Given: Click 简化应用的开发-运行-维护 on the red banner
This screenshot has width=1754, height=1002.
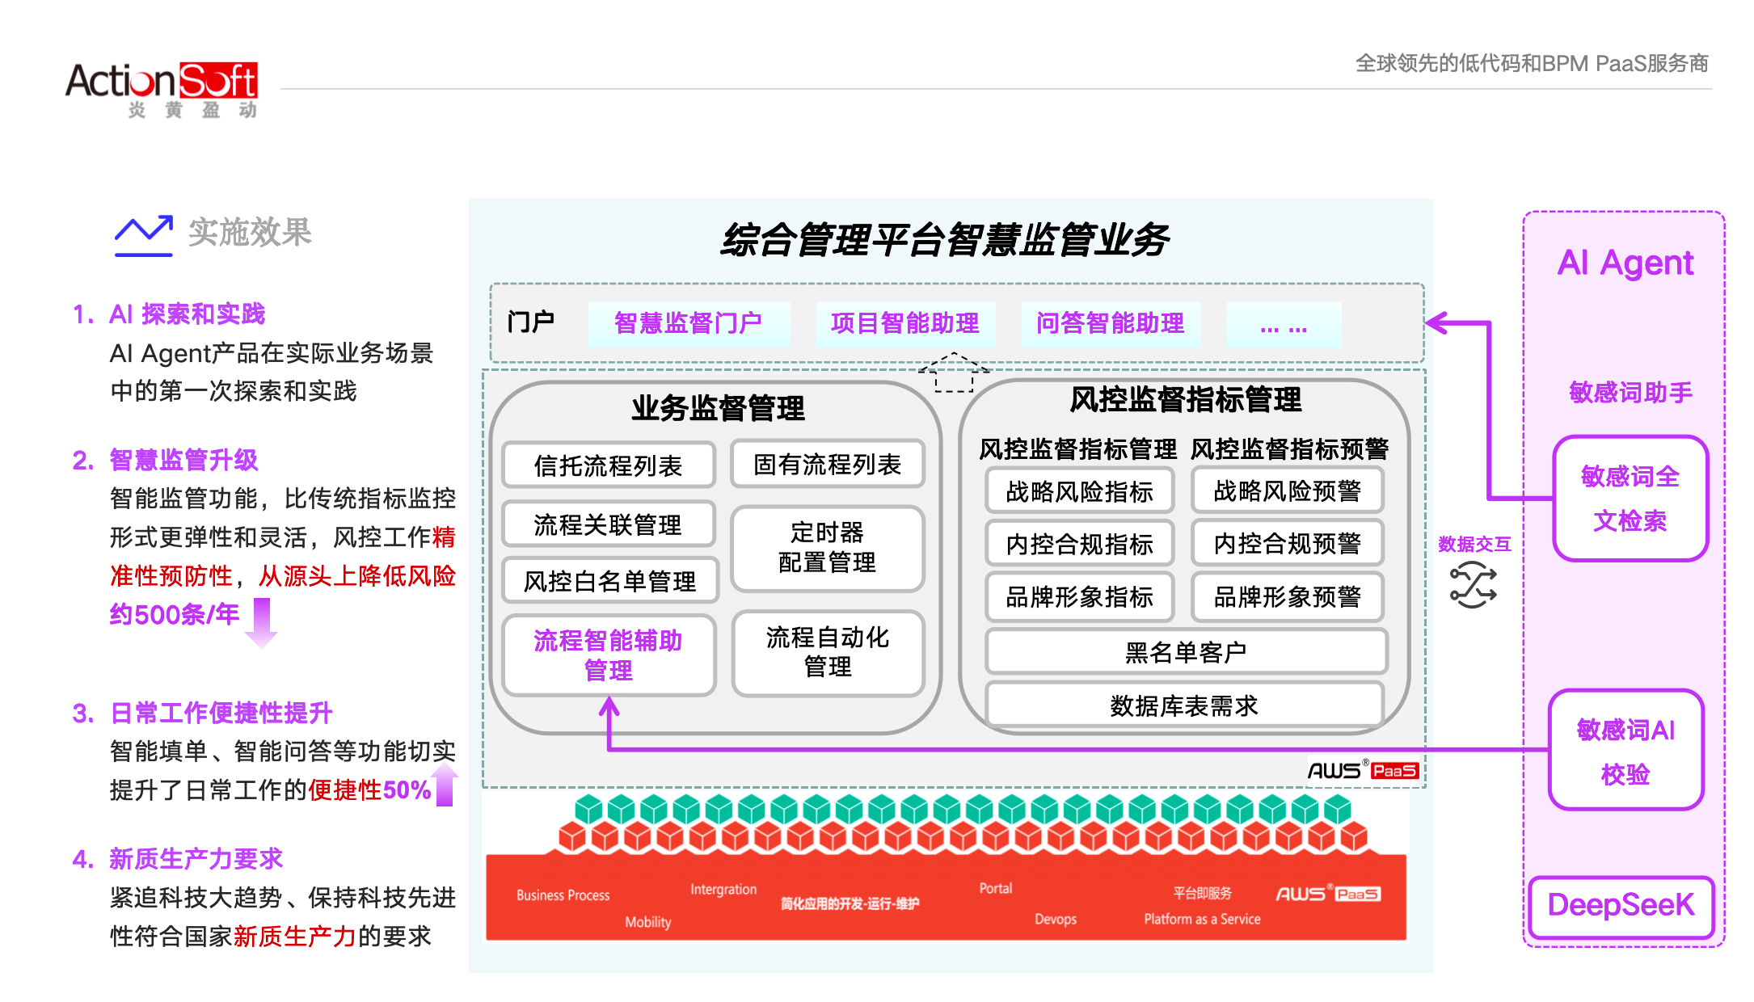Looking at the screenshot, I should [x=850, y=903].
